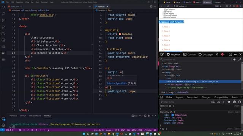Viewport: 243px width, 136px height.
Task: Open the Extensions view
Action: click(x=3, y=34)
